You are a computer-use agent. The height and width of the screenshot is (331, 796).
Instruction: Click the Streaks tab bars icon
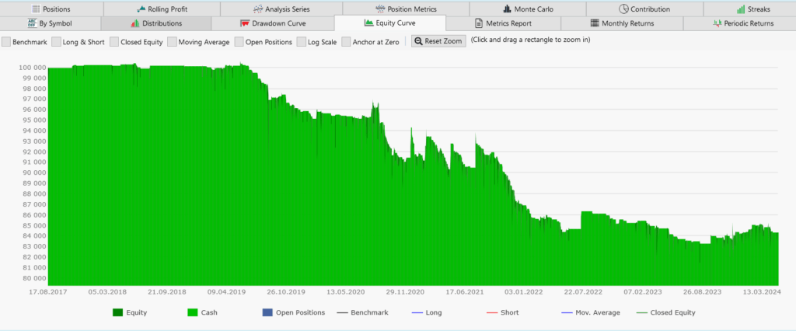point(741,9)
